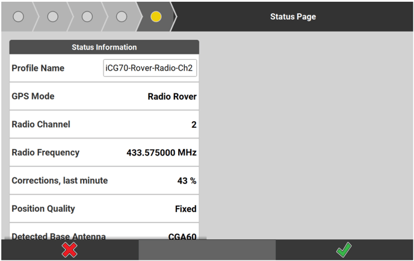Click the Profile Name label
Viewport: 414px width, 261px height.
38,68
